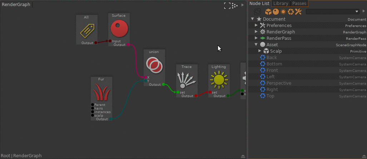Select the Perspective system camera
The image size is (367, 159).
[279, 83]
